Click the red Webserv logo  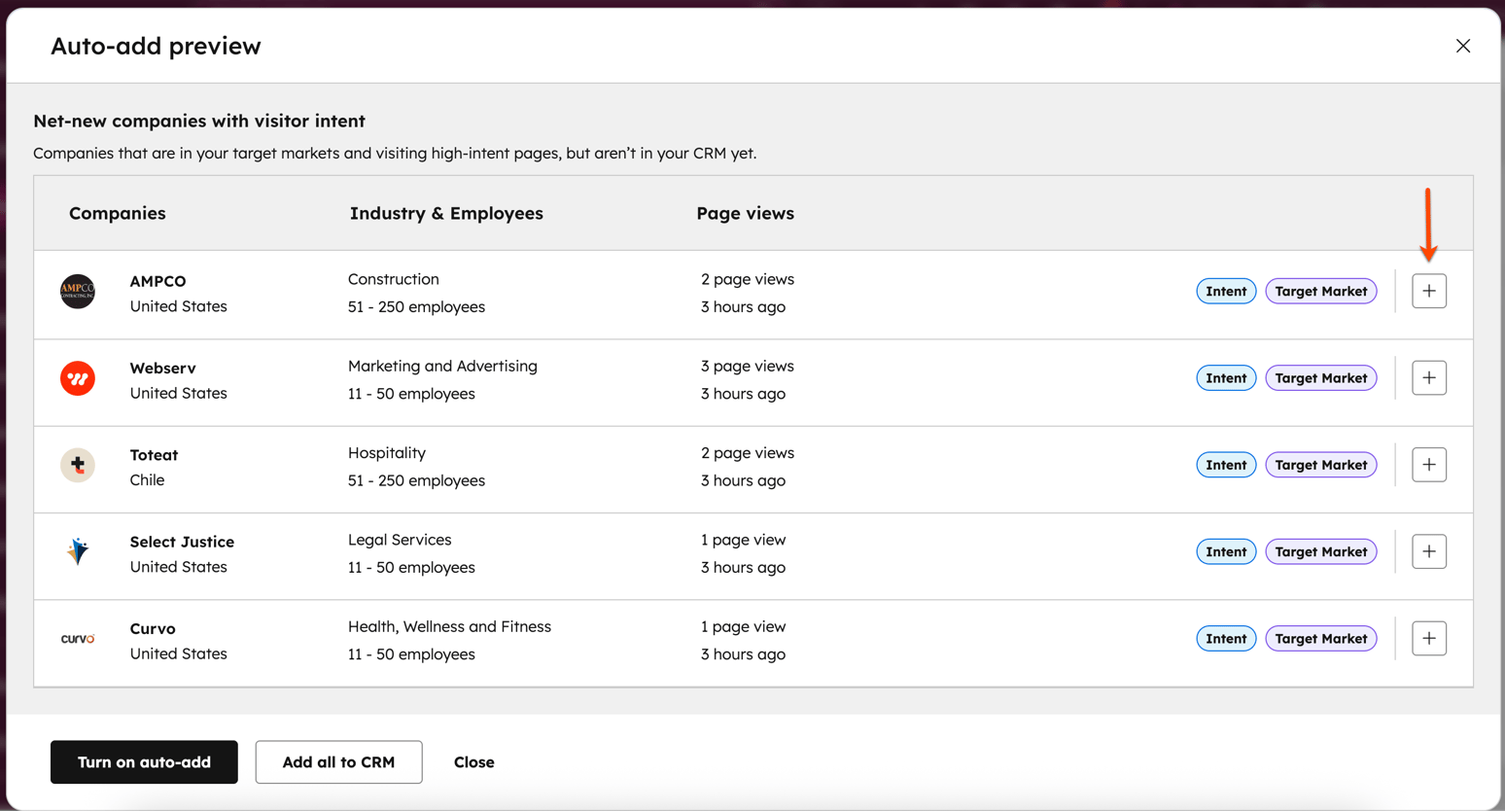78,378
